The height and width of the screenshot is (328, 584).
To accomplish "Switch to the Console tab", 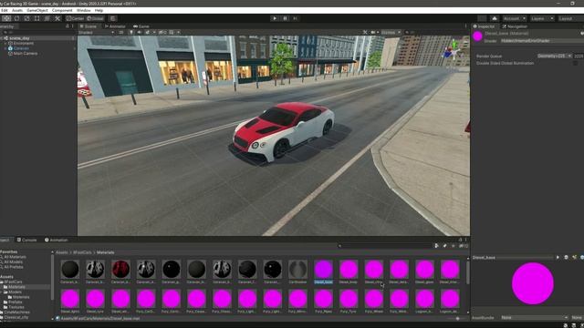I will click(x=26, y=240).
